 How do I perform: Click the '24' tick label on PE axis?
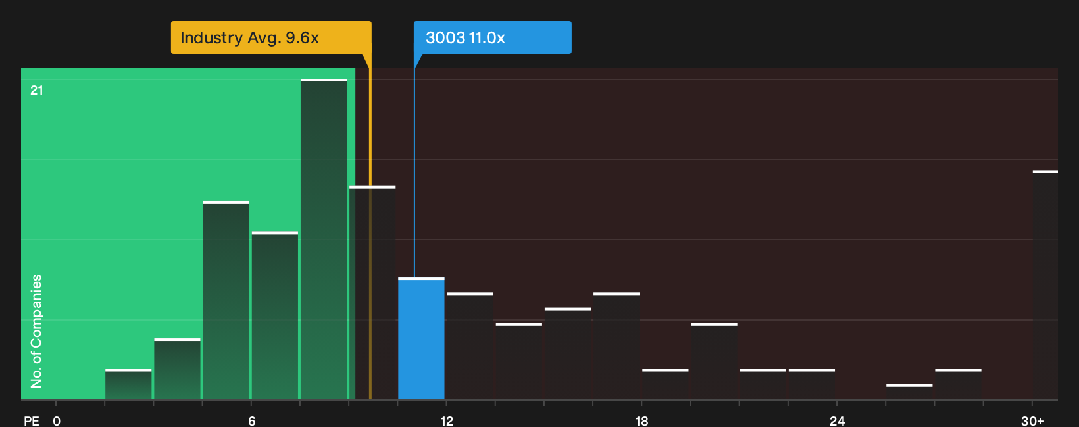(837, 421)
